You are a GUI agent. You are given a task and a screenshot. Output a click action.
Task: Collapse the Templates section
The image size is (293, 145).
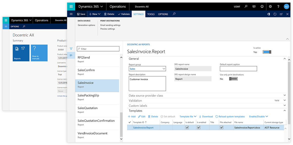tap(285, 111)
